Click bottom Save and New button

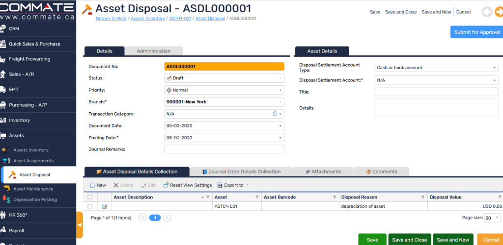coord(453,240)
